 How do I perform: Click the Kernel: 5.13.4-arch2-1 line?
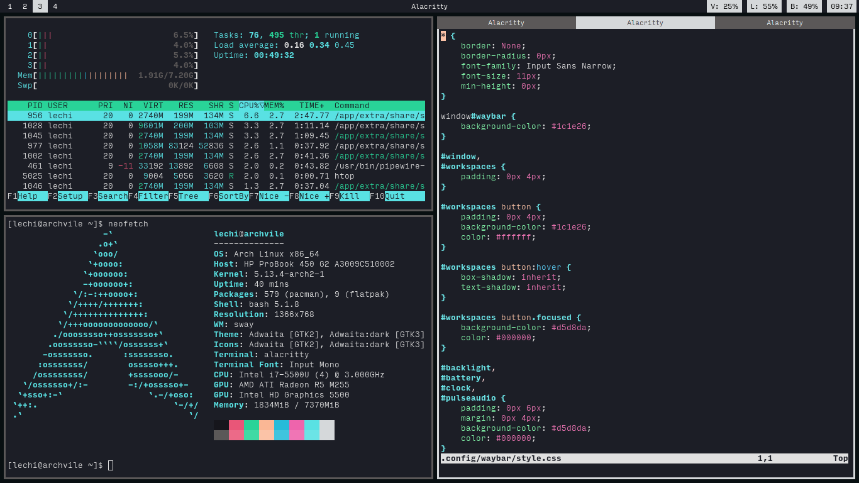coord(269,274)
